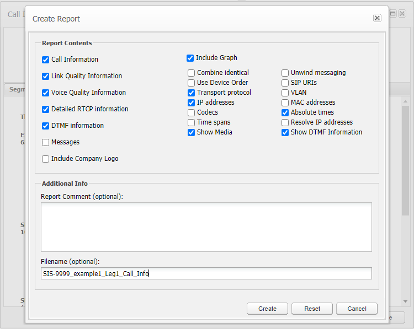Cancel the report creation

[357, 309]
